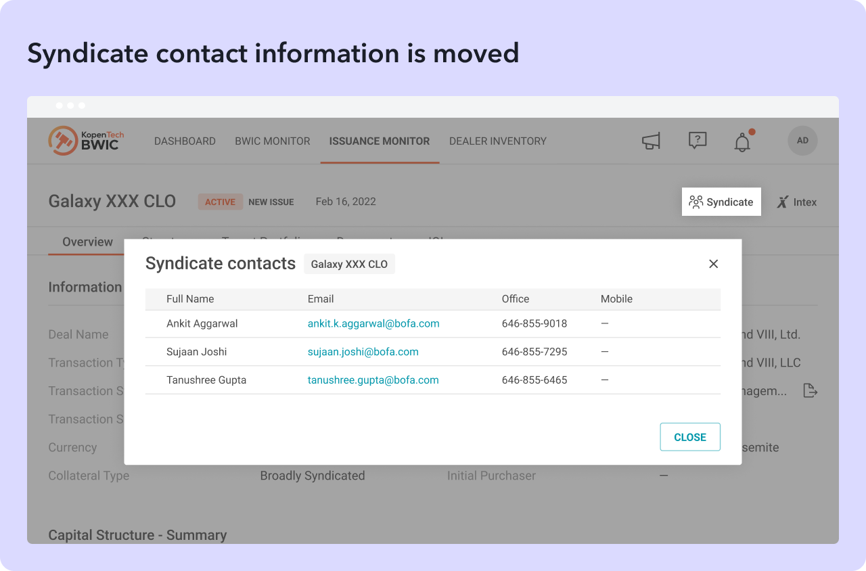
Task: Open DEALER INVENTORY page
Action: pyautogui.click(x=498, y=141)
